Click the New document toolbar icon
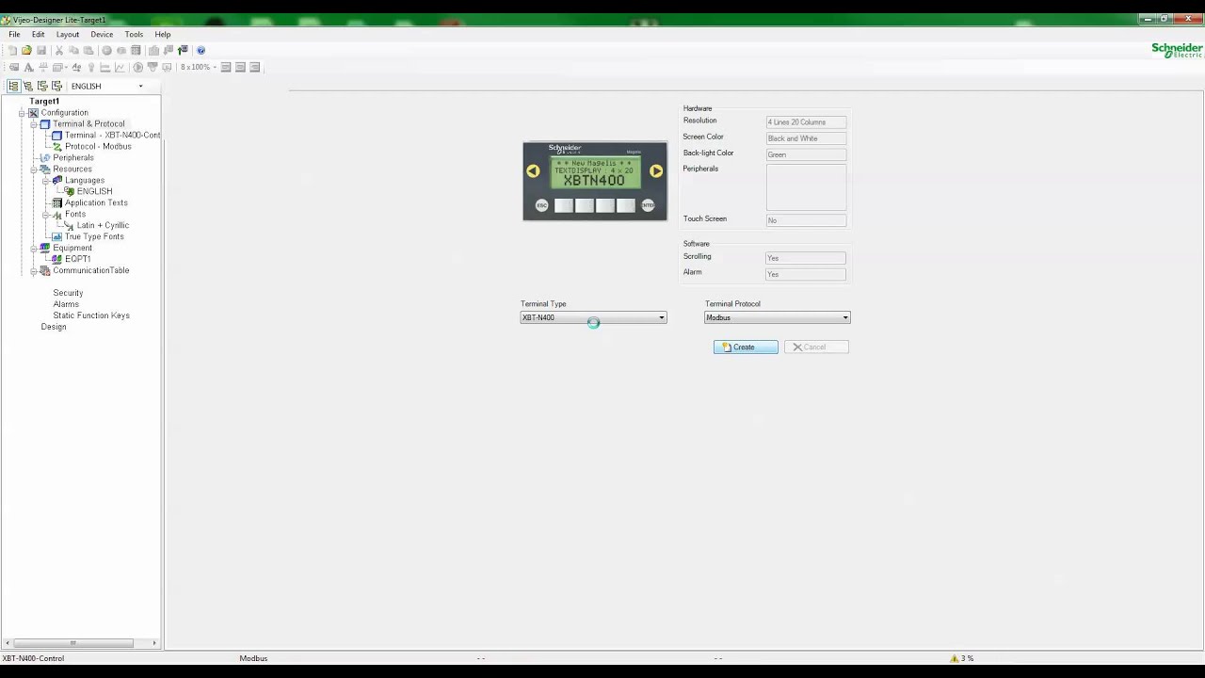Viewport: 1205px width, 678px height. tap(12, 50)
